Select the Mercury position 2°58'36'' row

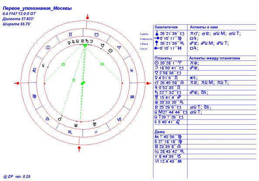tap(168, 73)
